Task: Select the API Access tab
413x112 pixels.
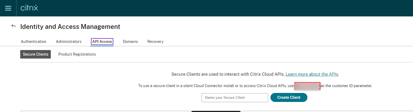Action: click(x=102, y=42)
